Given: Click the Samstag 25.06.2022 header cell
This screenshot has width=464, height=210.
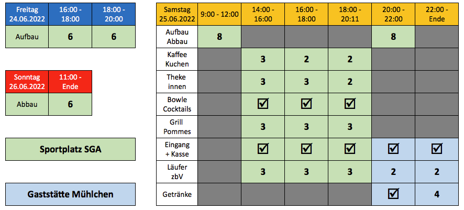Looking at the screenshot, I should tap(178, 14).
